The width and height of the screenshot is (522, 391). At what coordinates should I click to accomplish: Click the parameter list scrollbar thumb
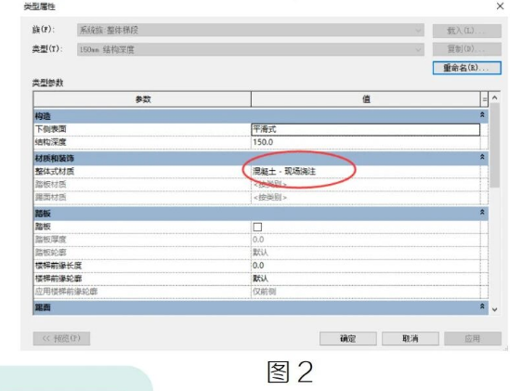[x=495, y=145]
